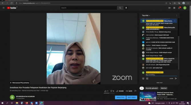
Task: Open File Explorer from the taskbar
Action: click(x=17, y=103)
